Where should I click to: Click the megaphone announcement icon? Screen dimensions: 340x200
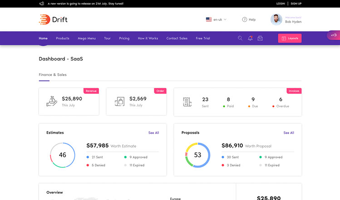42,4
